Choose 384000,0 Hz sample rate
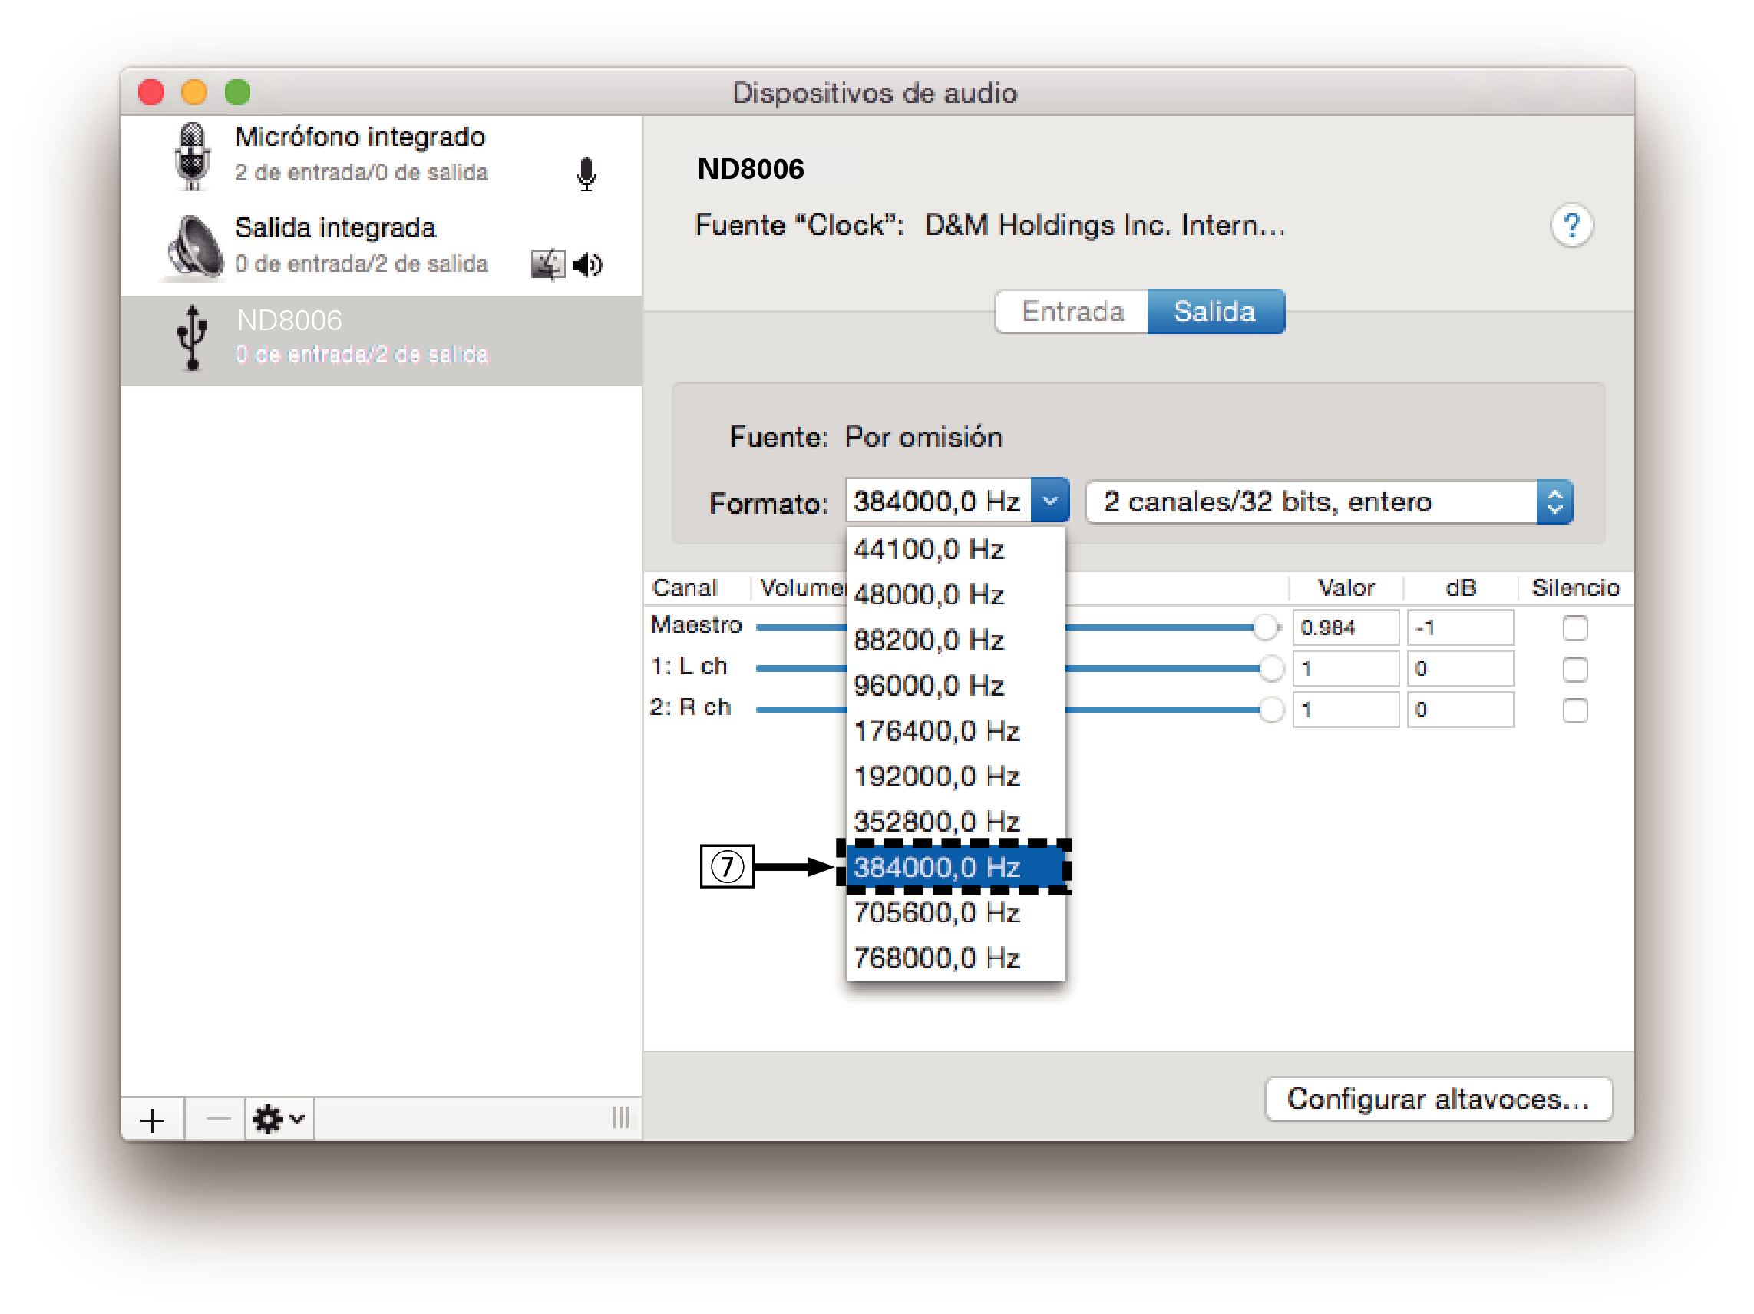 point(956,867)
